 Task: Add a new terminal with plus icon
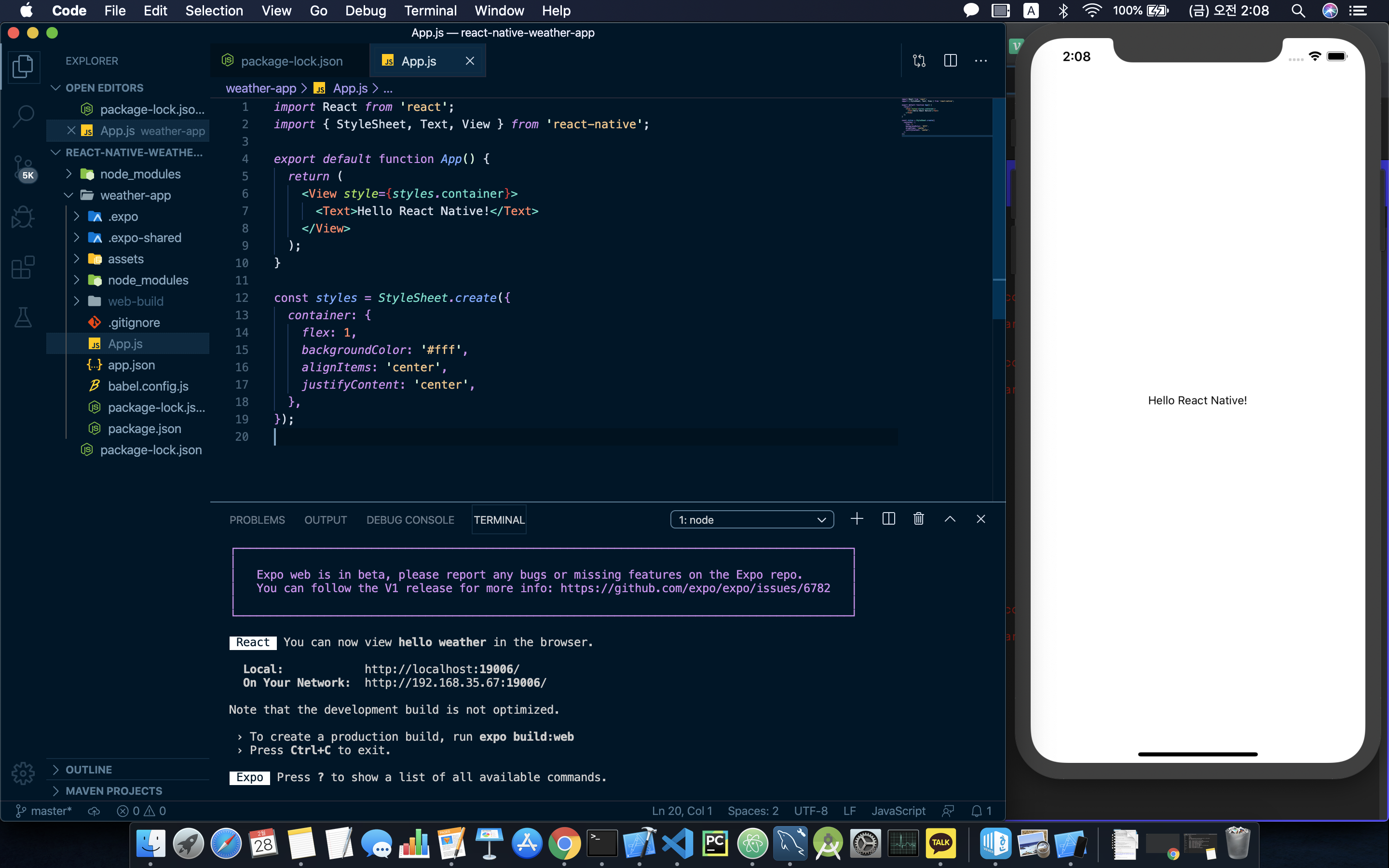(857, 519)
